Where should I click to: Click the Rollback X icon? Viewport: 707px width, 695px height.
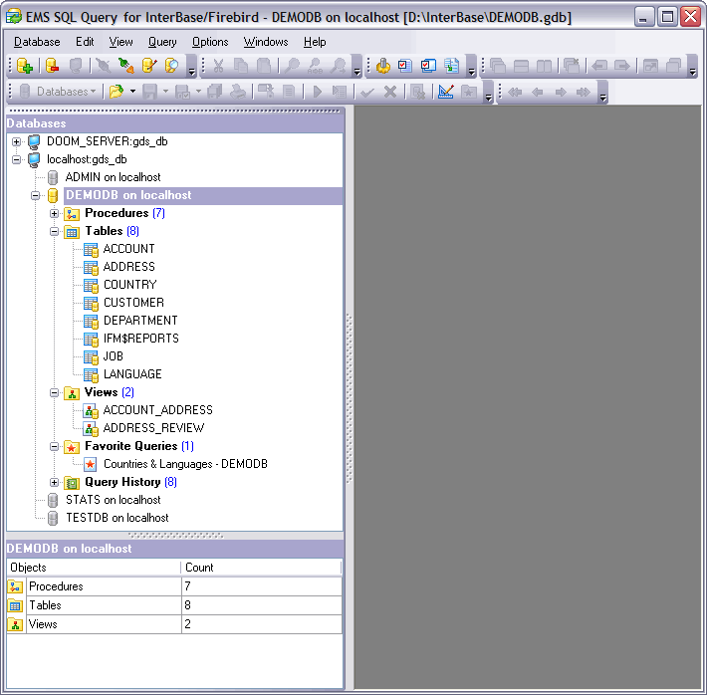pyautogui.click(x=390, y=92)
